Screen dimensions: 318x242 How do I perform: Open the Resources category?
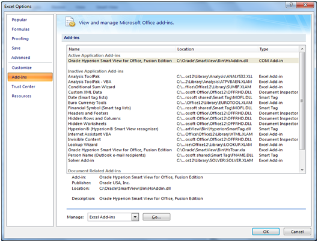22,96
